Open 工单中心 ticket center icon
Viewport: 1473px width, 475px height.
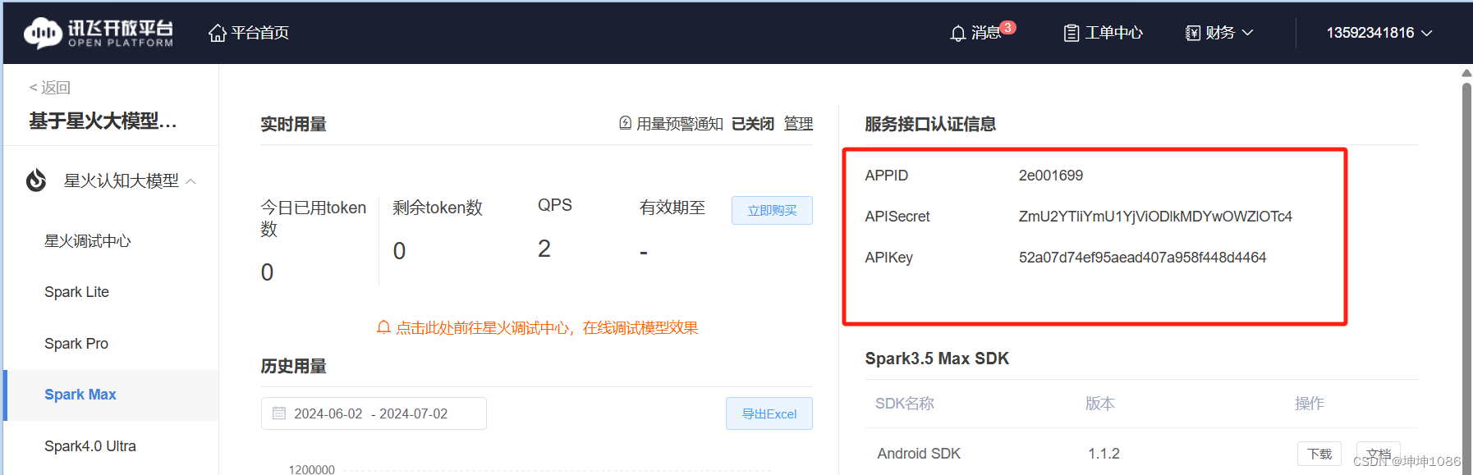pos(1071,34)
